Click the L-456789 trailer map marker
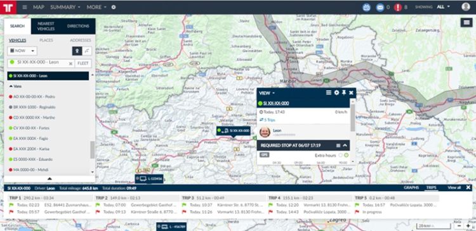This screenshot has height=231, width=476. coord(171,227)
